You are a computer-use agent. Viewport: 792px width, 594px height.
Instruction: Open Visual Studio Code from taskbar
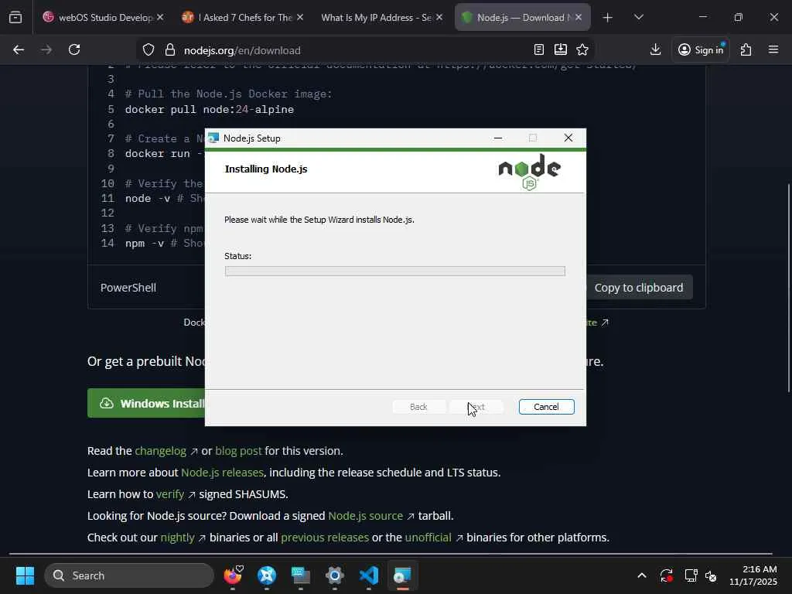[x=369, y=575]
